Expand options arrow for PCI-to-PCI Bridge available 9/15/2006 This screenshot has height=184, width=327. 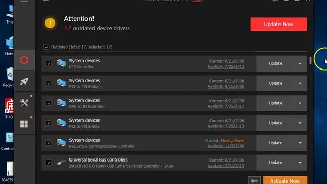click(300, 83)
